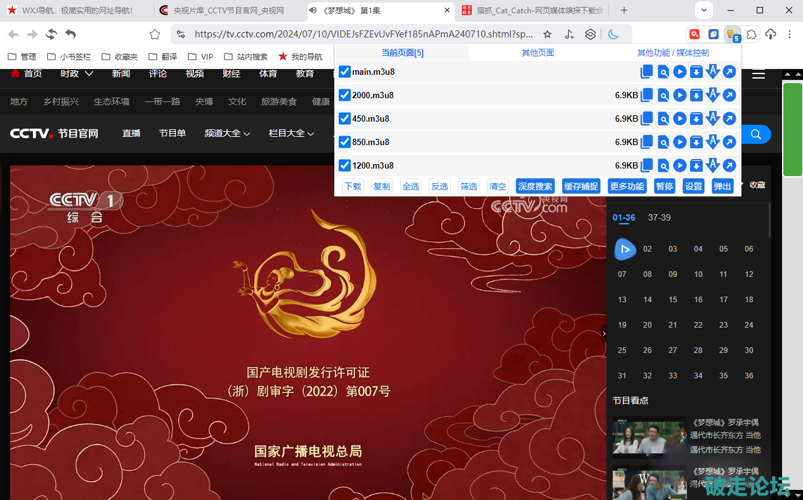Switch to the 其他页面 tab

pyautogui.click(x=538, y=53)
